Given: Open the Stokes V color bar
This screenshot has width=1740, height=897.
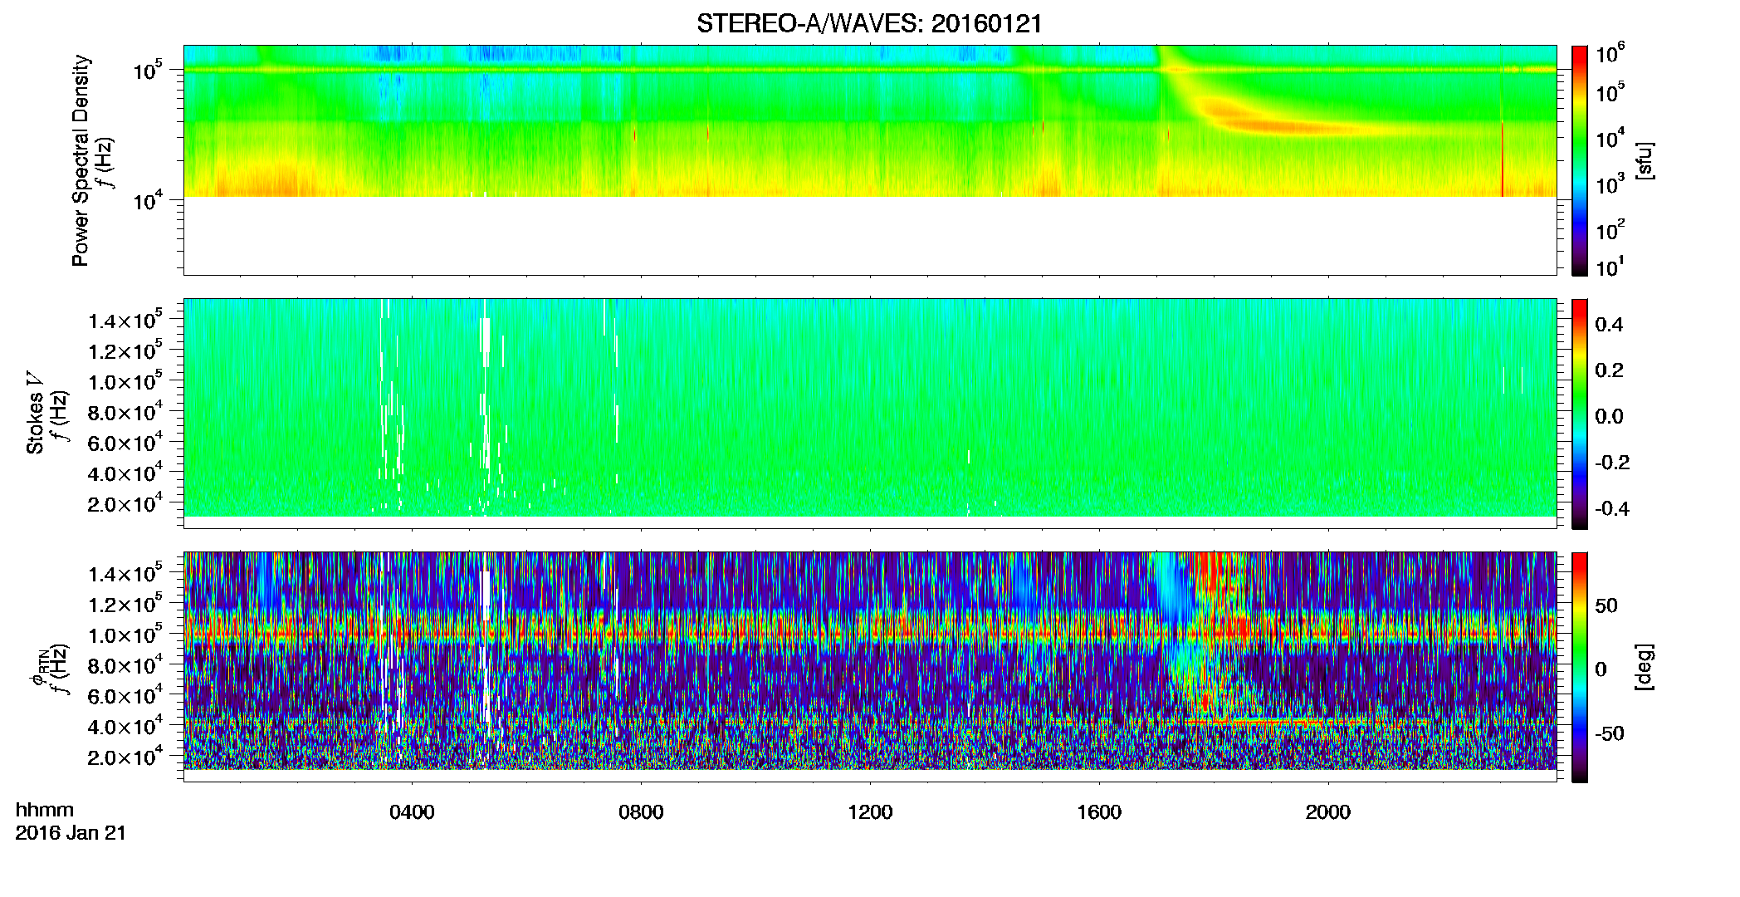Looking at the screenshot, I should [x=1580, y=414].
